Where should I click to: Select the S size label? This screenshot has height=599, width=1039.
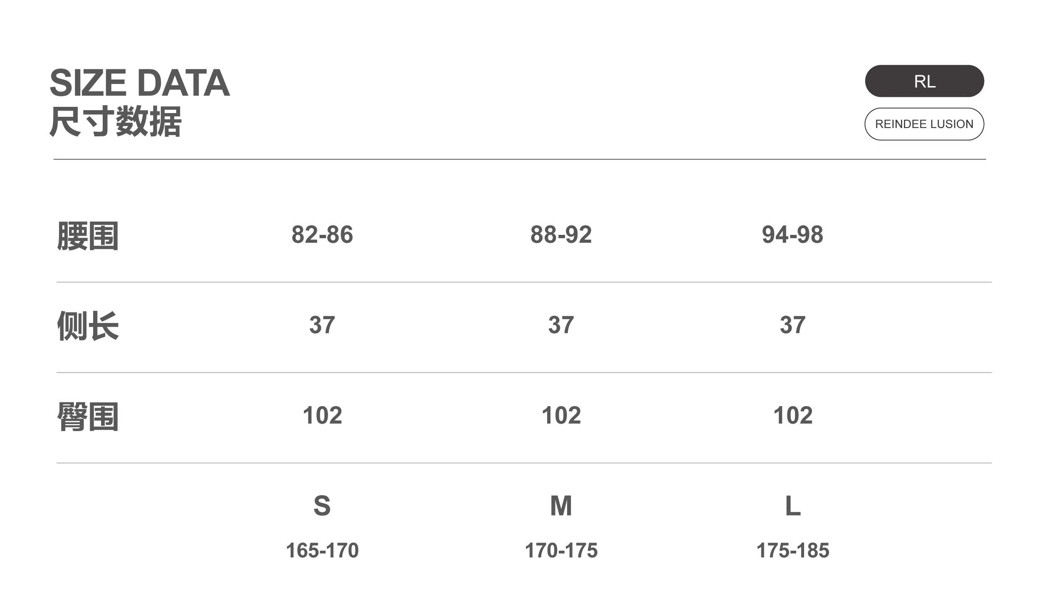[322, 505]
